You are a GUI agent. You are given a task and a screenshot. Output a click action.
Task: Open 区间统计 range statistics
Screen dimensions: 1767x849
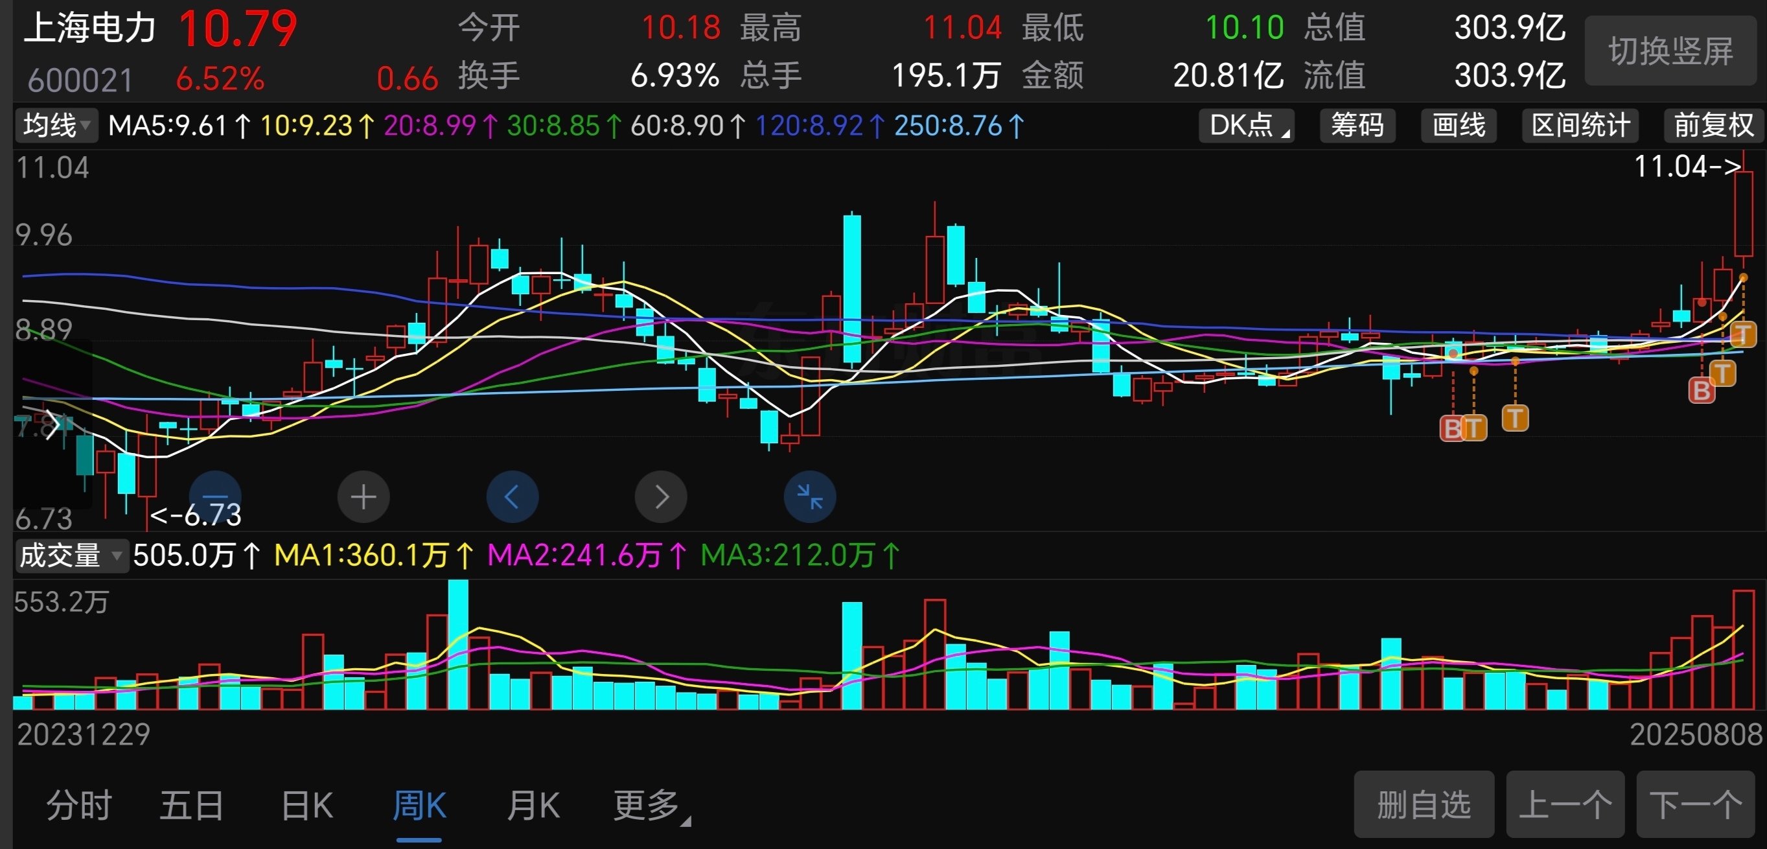pyautogui.click(x=1580, y=125)
